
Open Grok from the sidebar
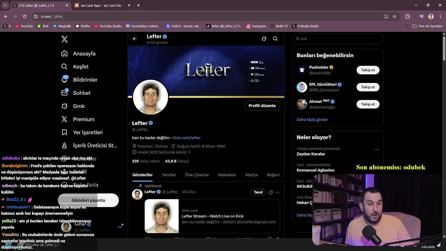tap(73, 106)
